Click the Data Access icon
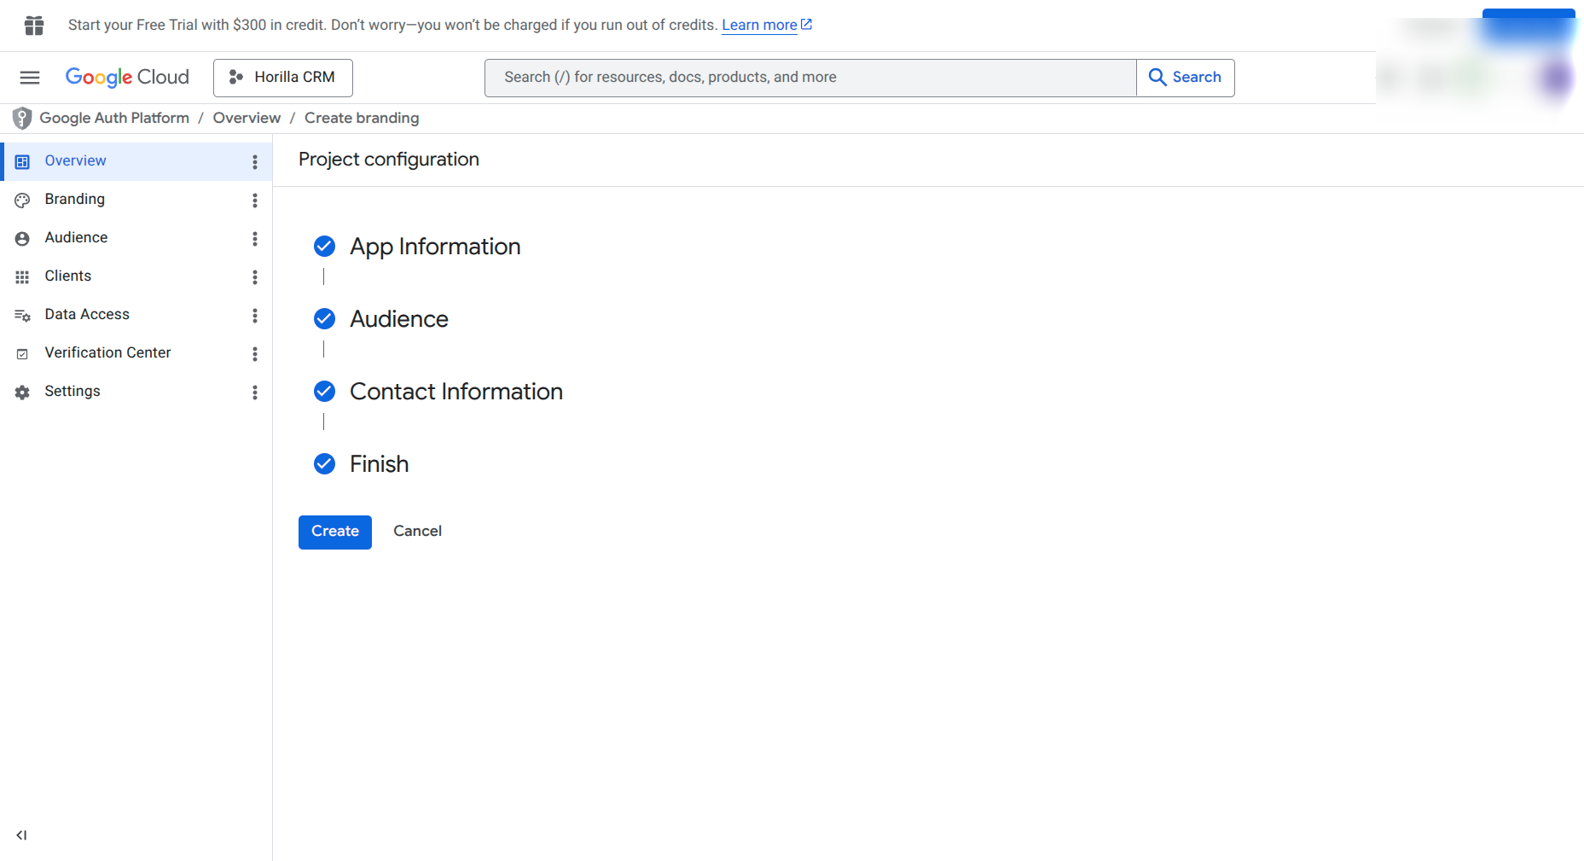Viewport: 1584px width, 861px height. (22, 315)
